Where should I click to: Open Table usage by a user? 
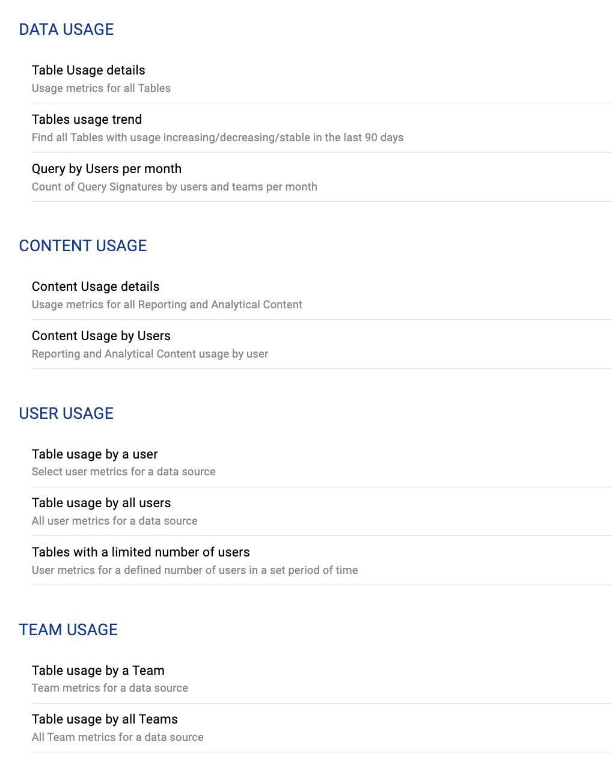[x=94, y=454]
